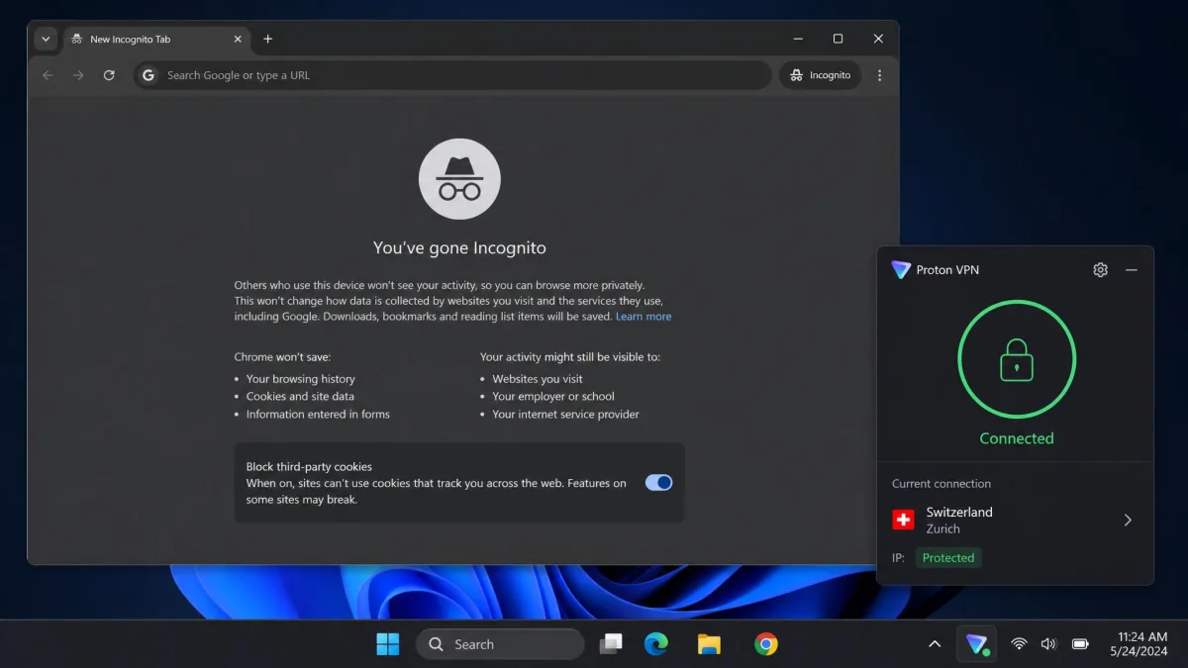Screen dimensions: 1188x668
Task: Click the green Connected status text
Action: (1017, 438)
